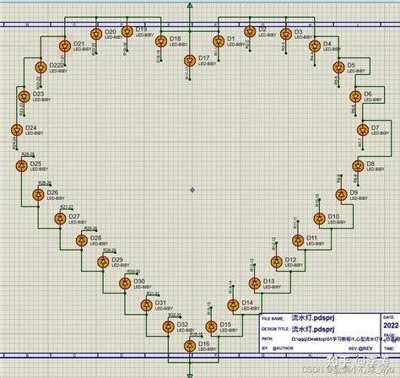
Task: Click the REV:@REV field
Action: click(x=360, y=348)
